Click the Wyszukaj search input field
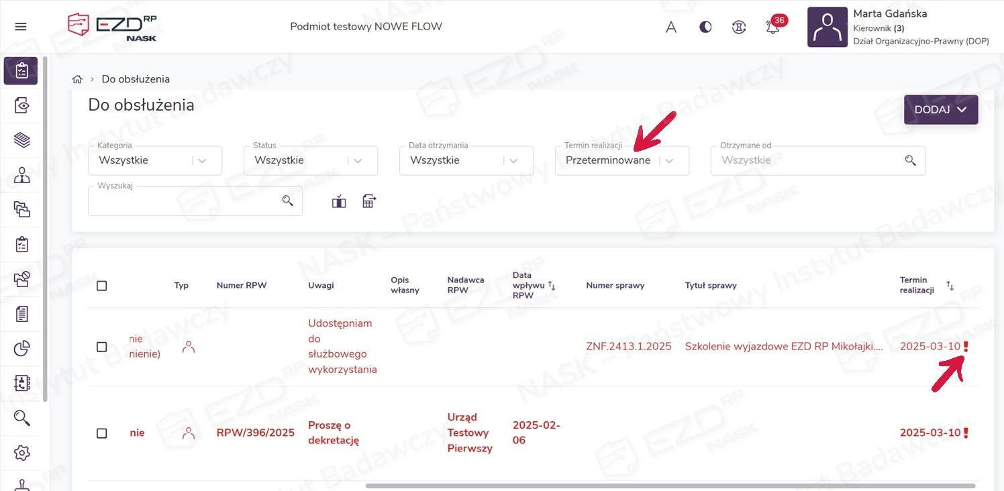Viewport: 1004px width, 491px height. pos(185,201)
